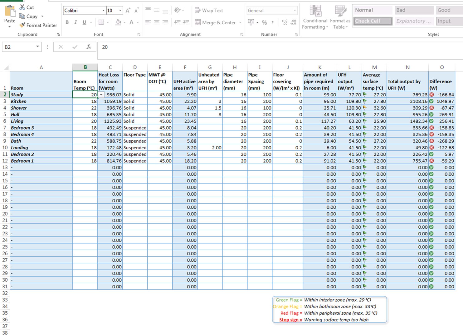Toggle Italic formatting
Viewport: 463px width, 335px height.
(76, 22)
